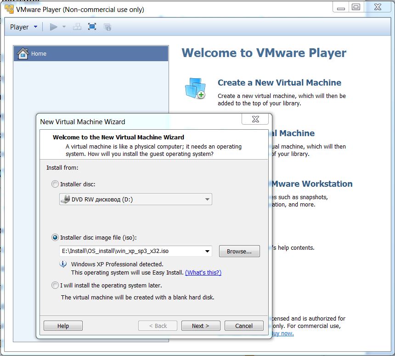Open the What's this? link
This screenshot has width=395, height=356.
pos(203,272)
